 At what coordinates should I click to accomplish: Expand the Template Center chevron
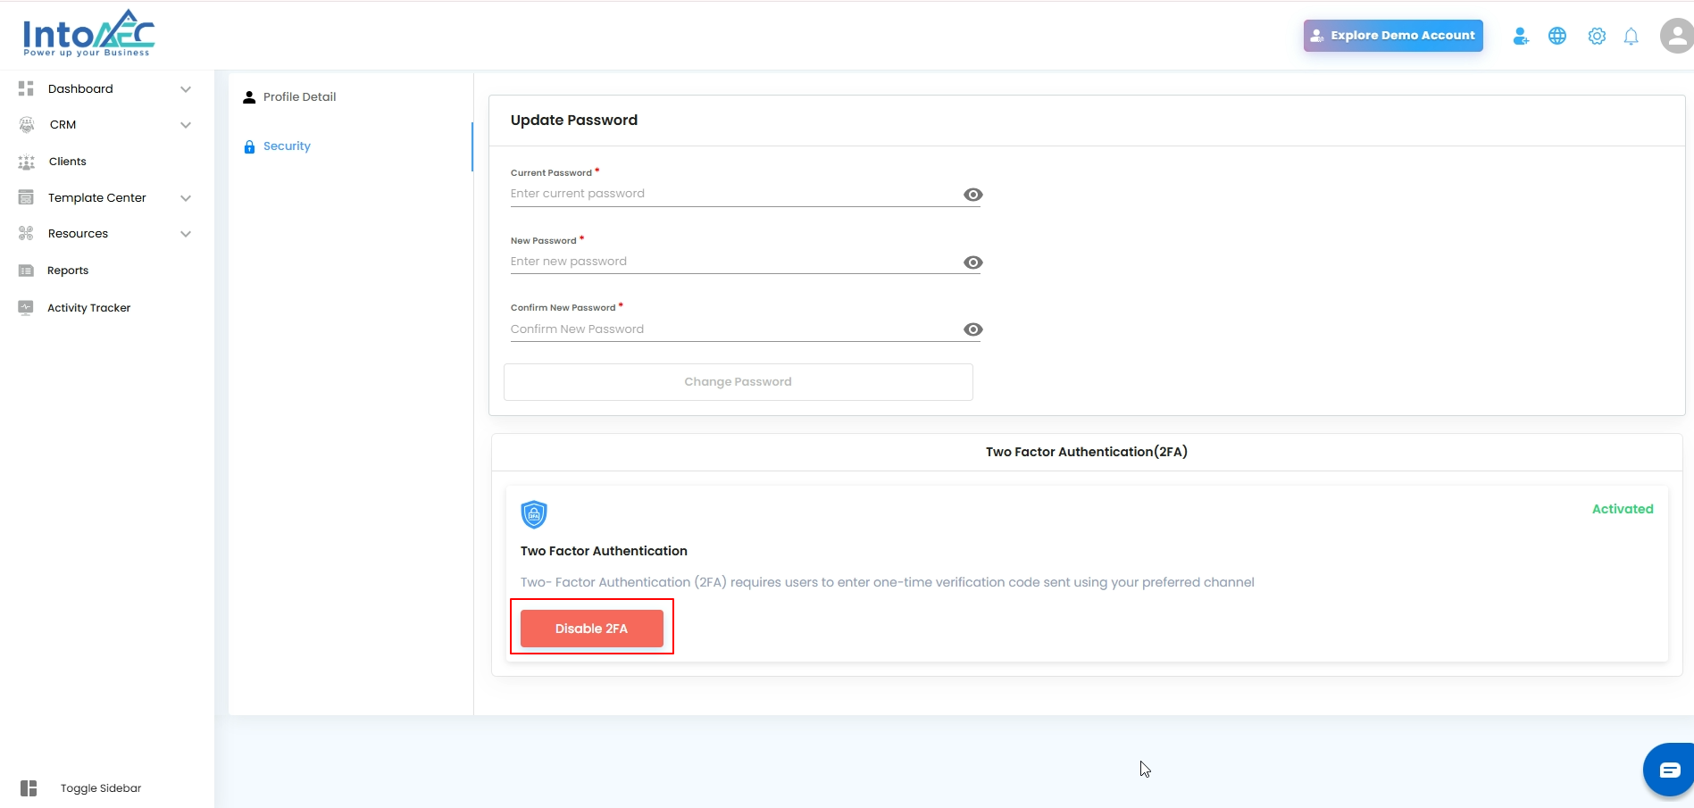(186, 198)
